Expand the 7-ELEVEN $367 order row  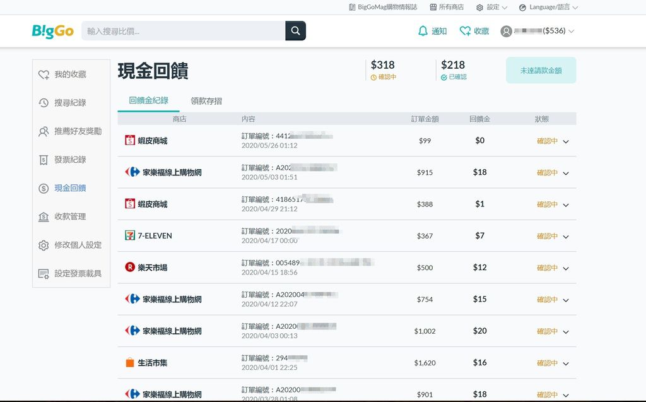(566, 237)
